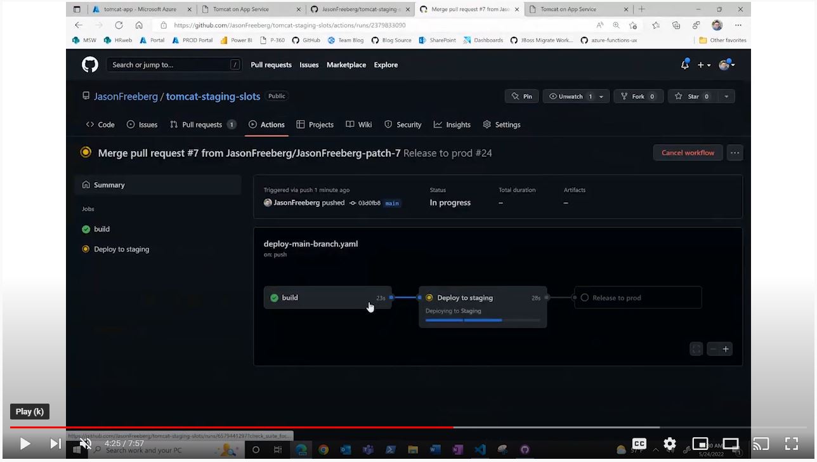Switch to the Code tab
The width and height of the screenshot is (817, 462).
coord(100,124)
